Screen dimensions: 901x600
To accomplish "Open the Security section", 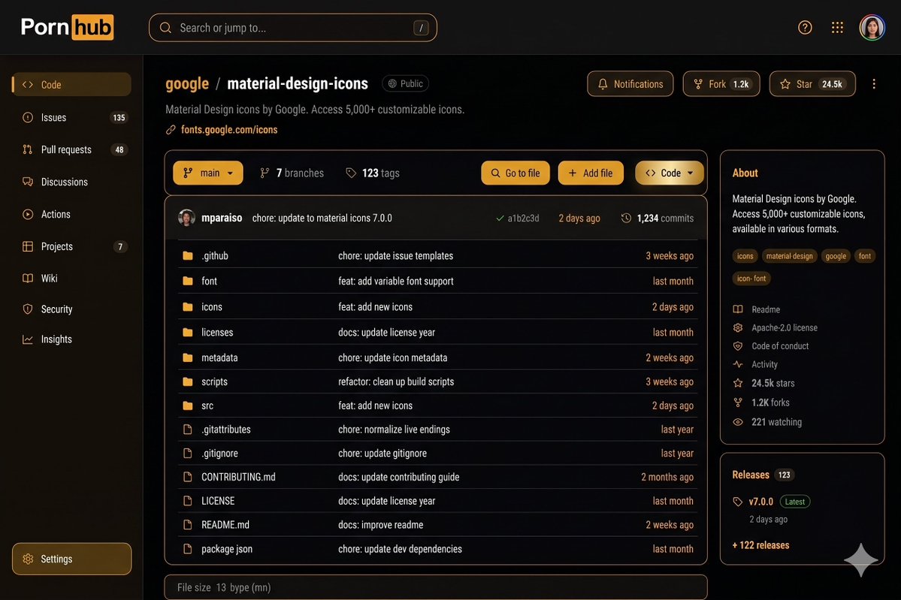I will coord(72,309).
